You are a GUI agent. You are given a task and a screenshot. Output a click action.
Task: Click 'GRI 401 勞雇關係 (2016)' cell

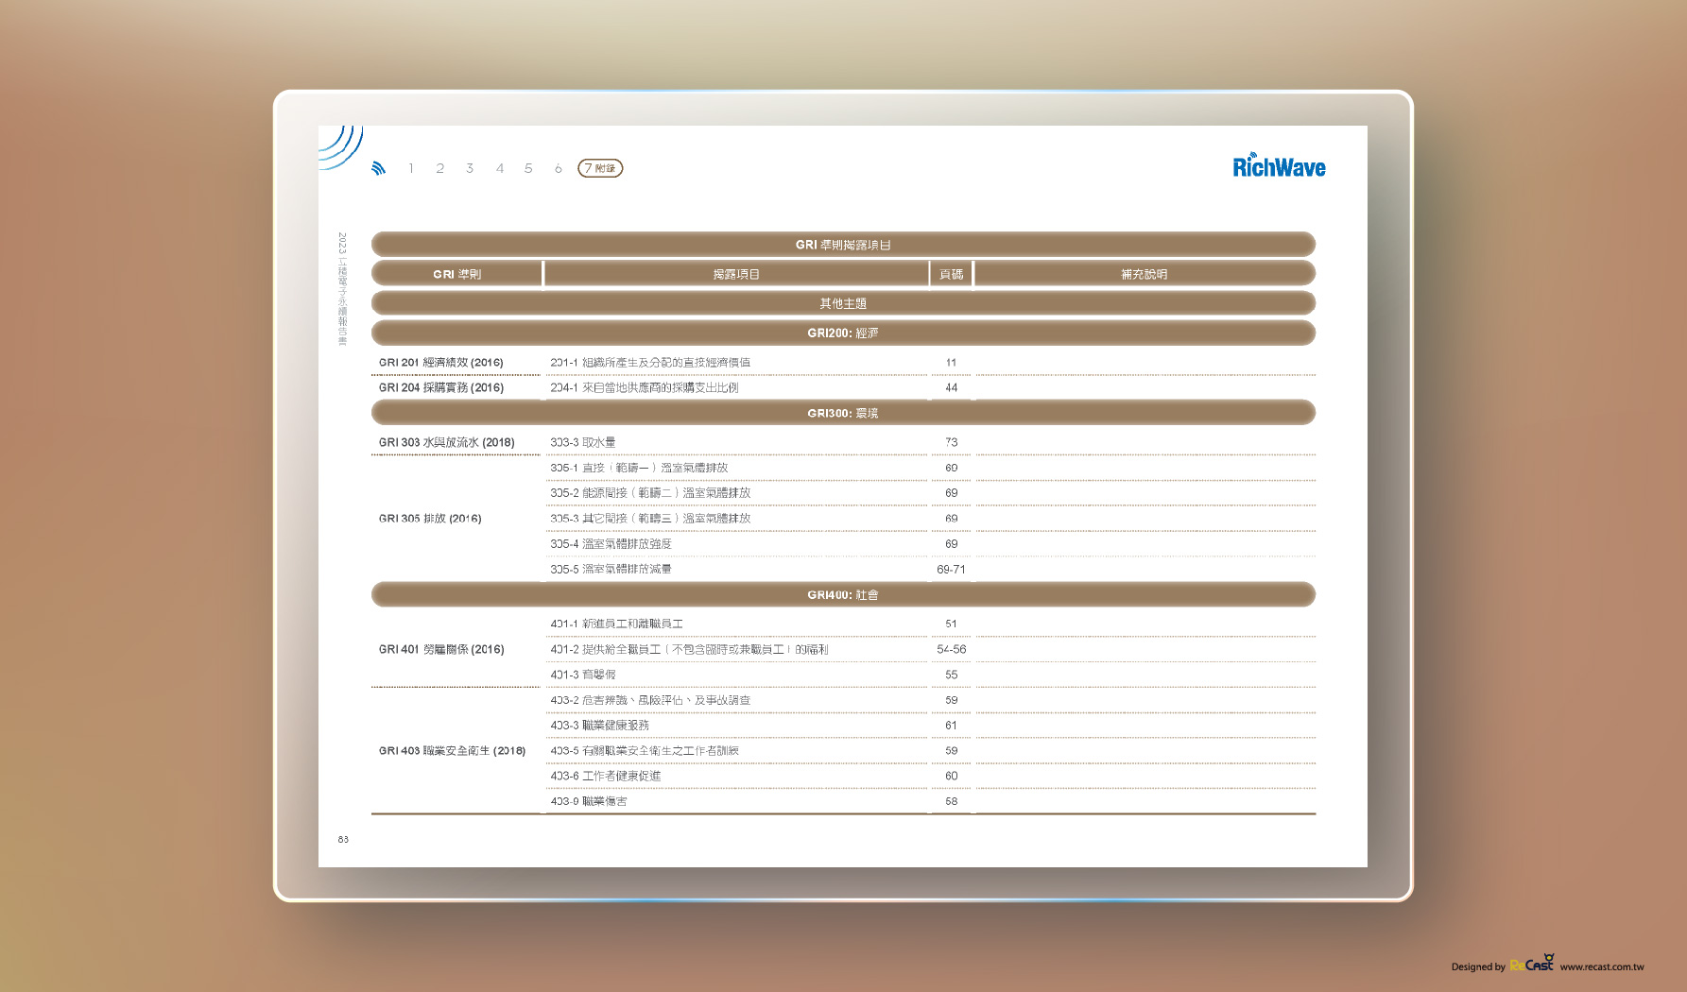click(440, 649)
